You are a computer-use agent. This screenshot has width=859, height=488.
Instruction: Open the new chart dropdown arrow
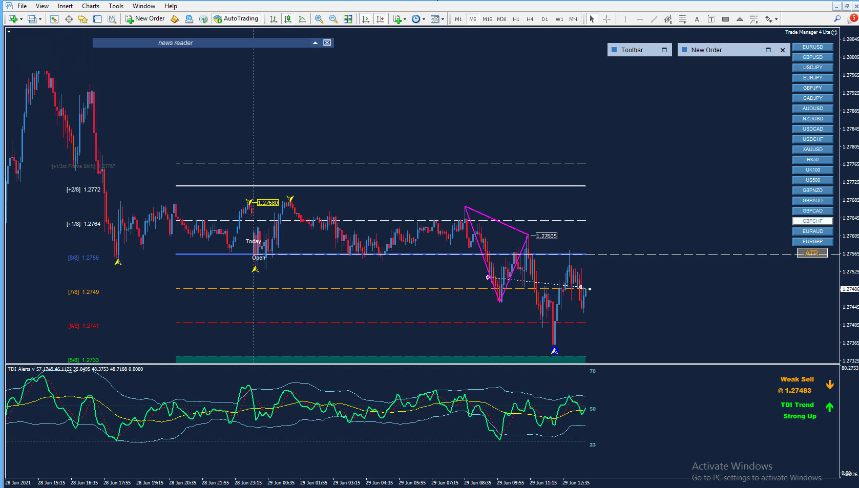pyautogui.click(x=21, y=19)
